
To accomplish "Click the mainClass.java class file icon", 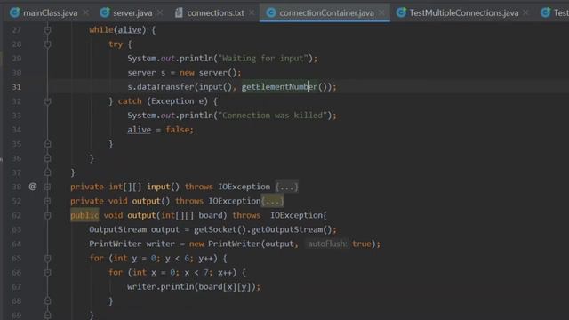I will click(15, 12).
